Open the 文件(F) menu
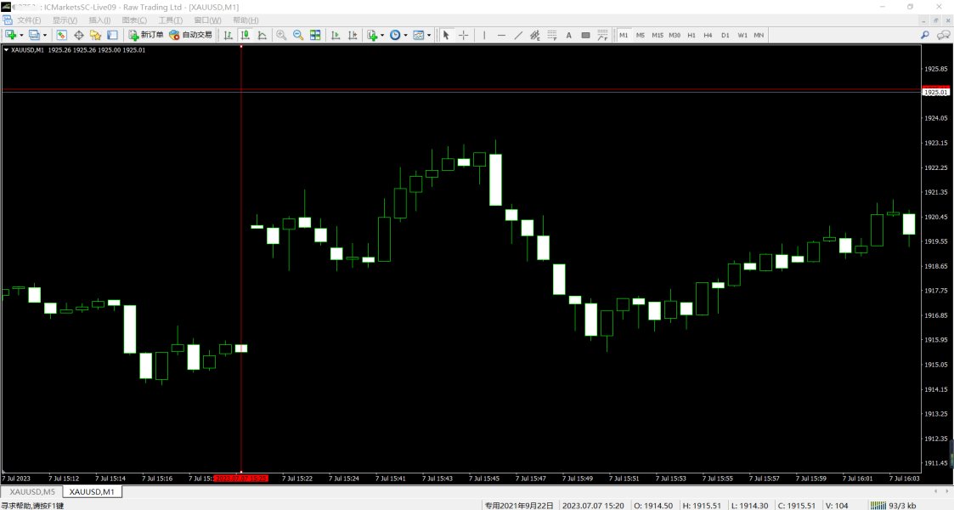This screenshot has height=510, width=954. pos(29,20)
